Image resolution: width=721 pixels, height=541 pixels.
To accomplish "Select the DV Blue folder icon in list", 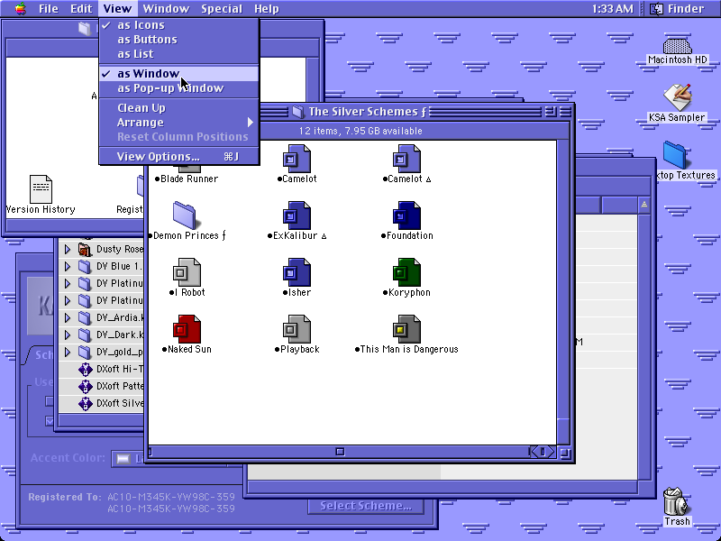I will click(x=84, y=266).
